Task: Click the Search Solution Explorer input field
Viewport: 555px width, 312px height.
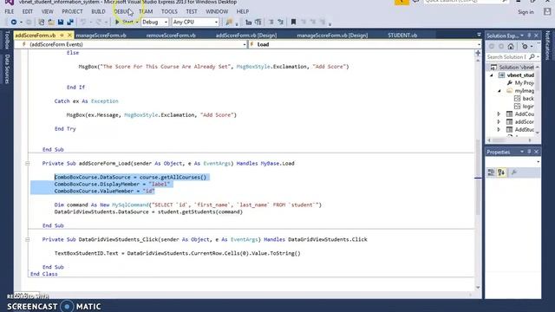Action: (x=507, y=56)
